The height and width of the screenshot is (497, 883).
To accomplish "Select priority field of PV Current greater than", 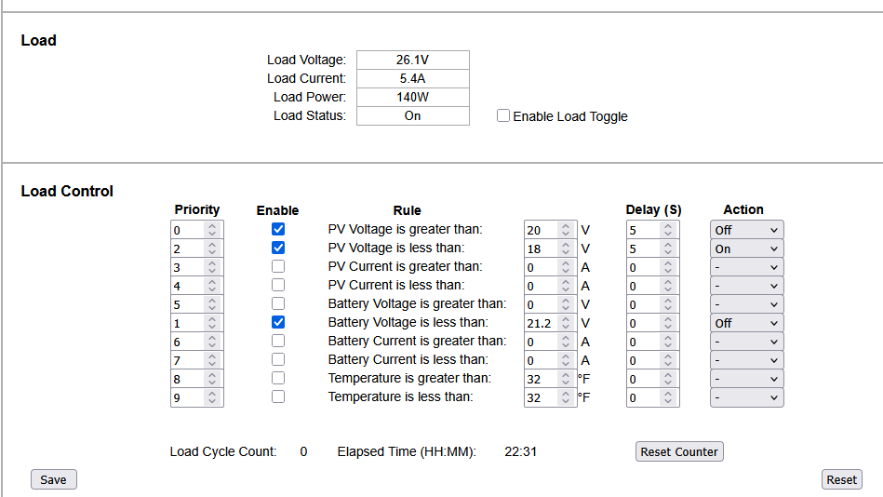I will pyautogui.click(x=196, y=267).
